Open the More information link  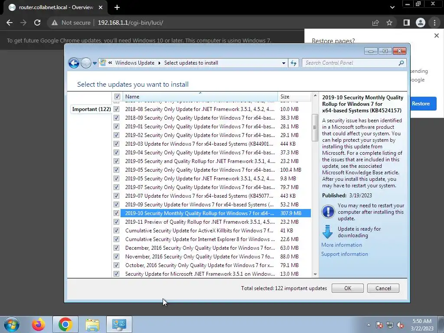coord(342,245)
